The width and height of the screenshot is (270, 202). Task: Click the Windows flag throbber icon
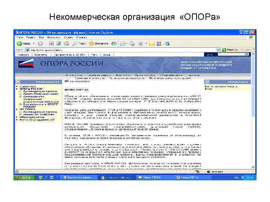point(251,37)
